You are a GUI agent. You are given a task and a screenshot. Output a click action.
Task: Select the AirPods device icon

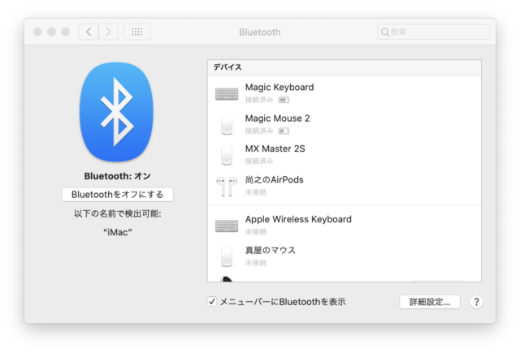[x=227, y=186]
